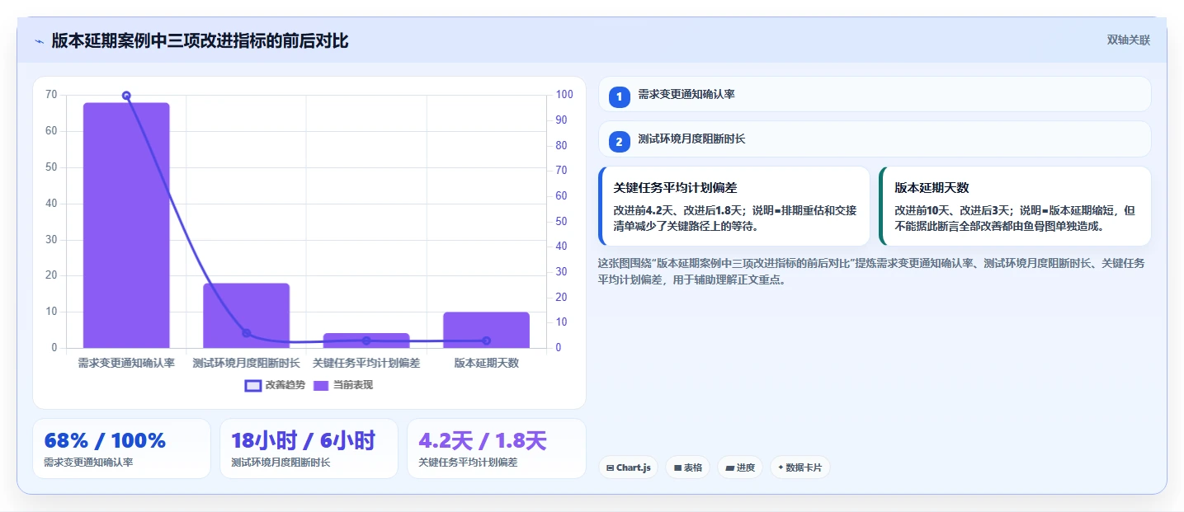This screenshot has width=1184, height=512.
Task: Click the 68% / 100% stat value
Action: coord(105,440)
